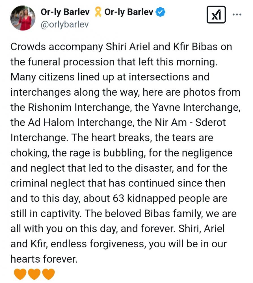This screenshot has width=253, height=283.
Task: Click the blue verified checkmark badge
Action: click(160, 12)
